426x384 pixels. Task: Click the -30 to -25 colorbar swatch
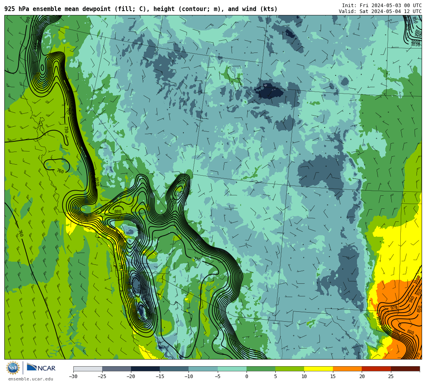click(88, 369)
